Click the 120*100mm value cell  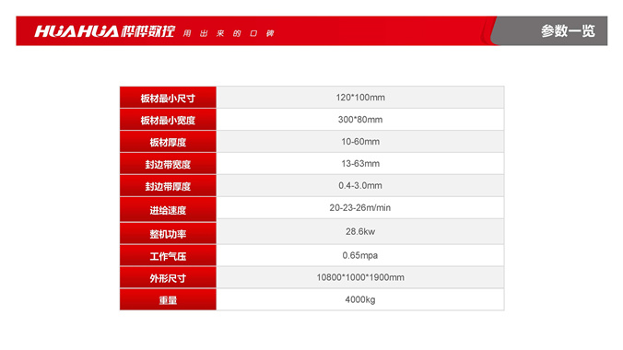pyautogui.click(x=360, y=98)
